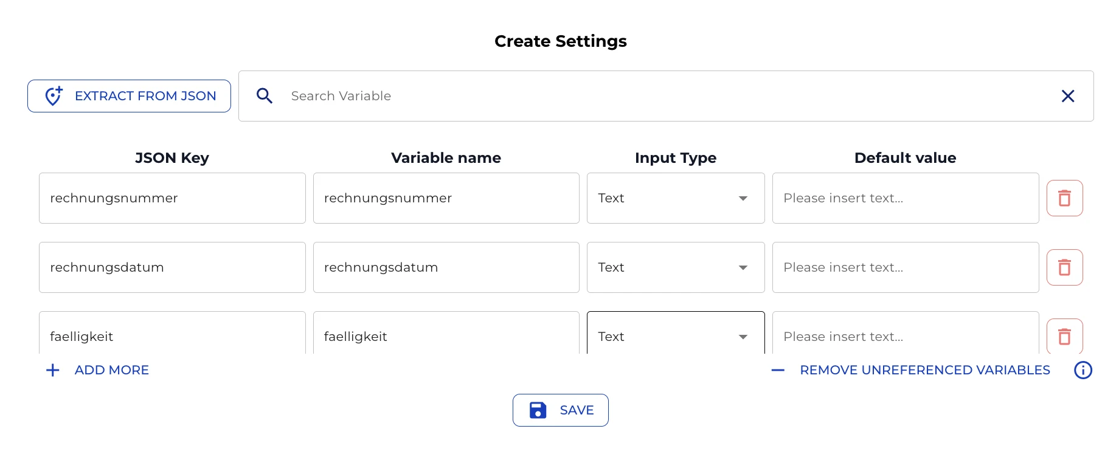This screenshot has height=457, width=1119.
Task: Open Input Type dropdown for rechnungsnummer
Action: click(676, 198)
